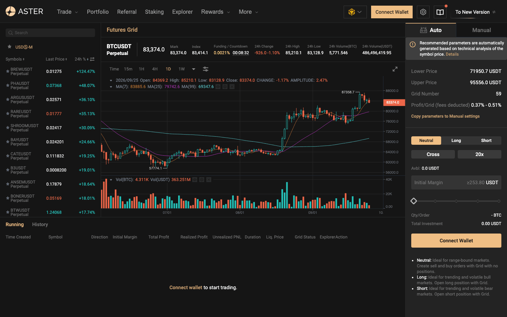Switch to the 1H timeframe
The height and width of the screenshot is (317, 507).
click(x=142, y=69)
